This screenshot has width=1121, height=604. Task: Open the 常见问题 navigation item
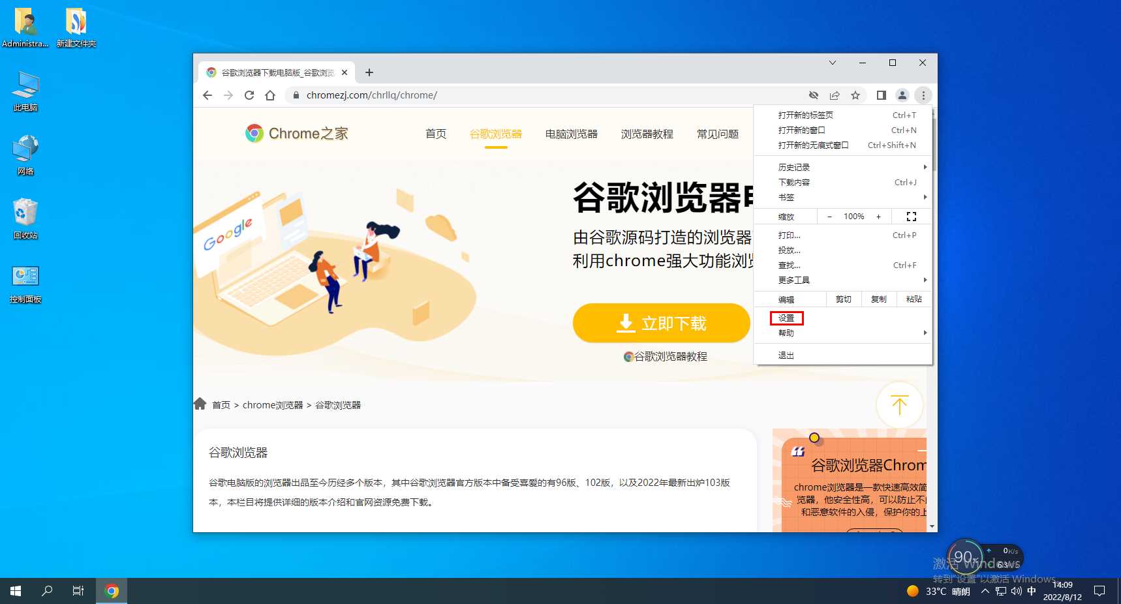click(717, 134)
